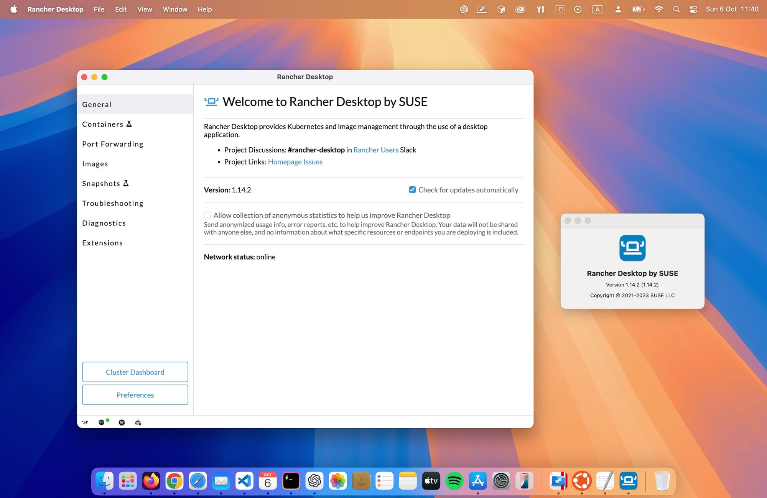Open the Snapshots section
Image resolution: width=767 pixels, height=498 pixels.
(x=135, y=183)
